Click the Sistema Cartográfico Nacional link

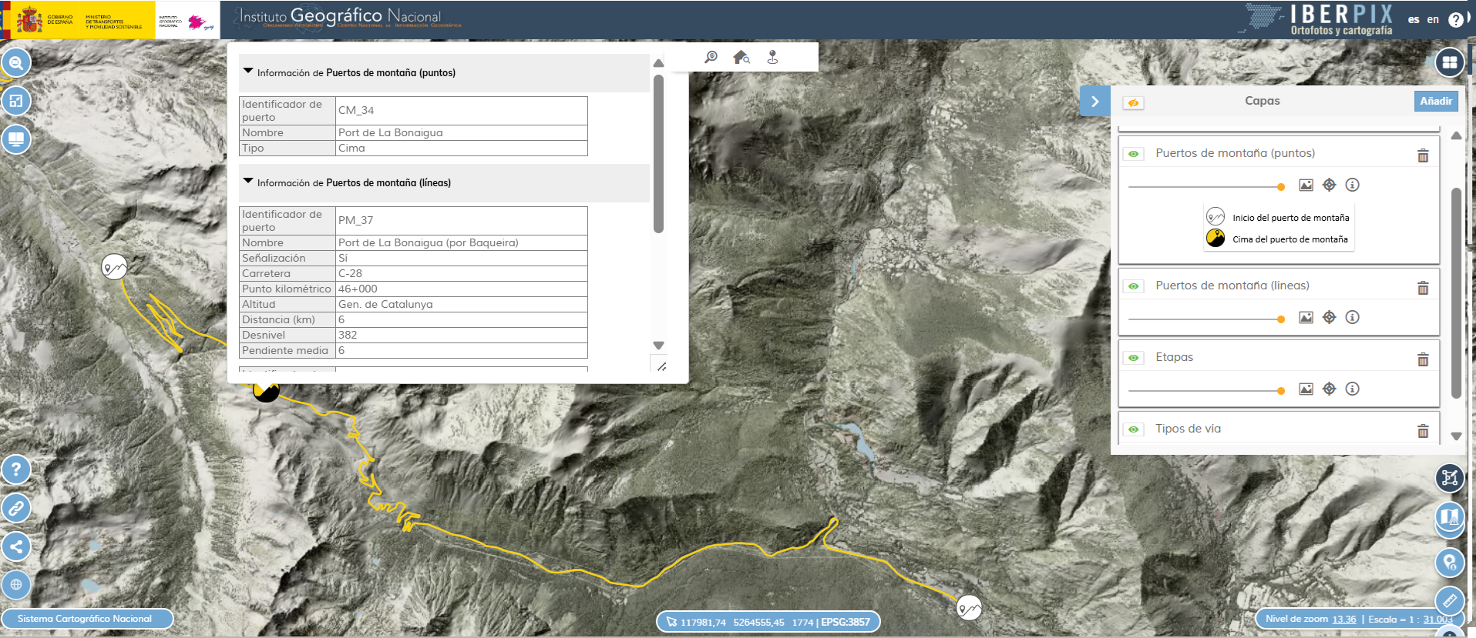tap(85, 619)
